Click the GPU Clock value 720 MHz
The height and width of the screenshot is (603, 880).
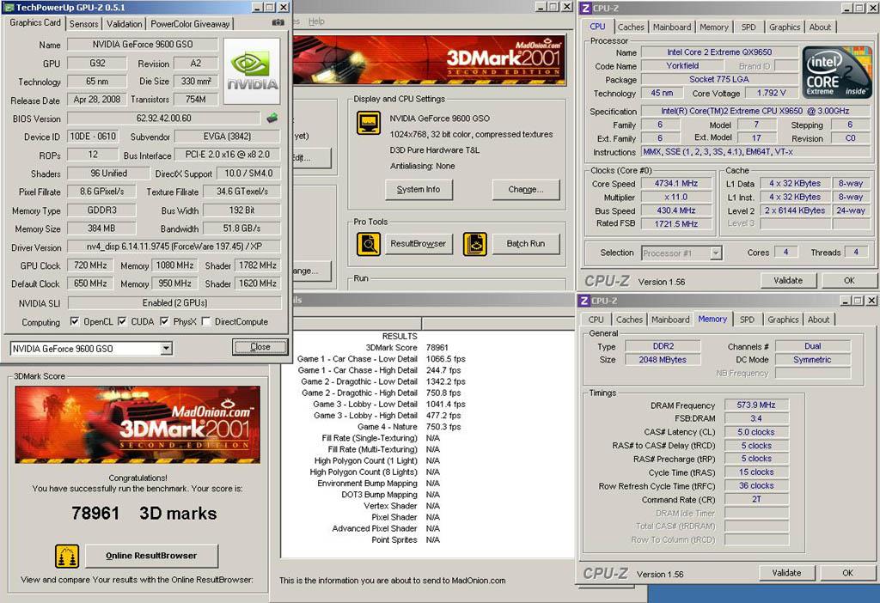tap(90, 265)
